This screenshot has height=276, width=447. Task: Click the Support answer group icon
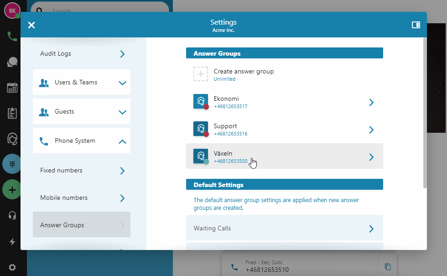(201, 129)
